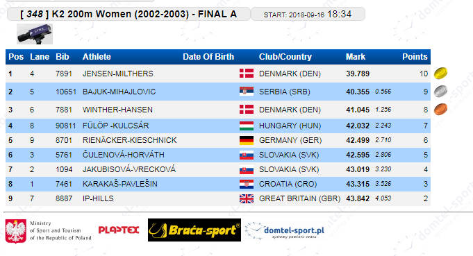
Task: Click the Germany flag icon
Action: coord(247,140)
